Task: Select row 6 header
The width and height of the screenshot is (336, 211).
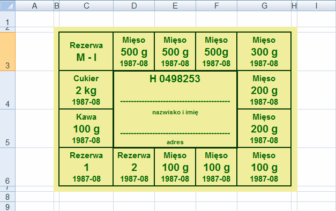Action: point(8,167)
